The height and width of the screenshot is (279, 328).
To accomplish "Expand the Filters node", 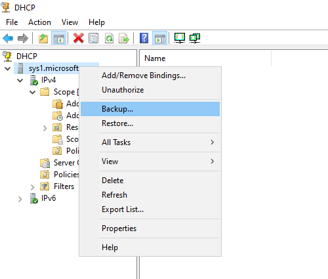I will pyautogui.click(x=33, y=187).
